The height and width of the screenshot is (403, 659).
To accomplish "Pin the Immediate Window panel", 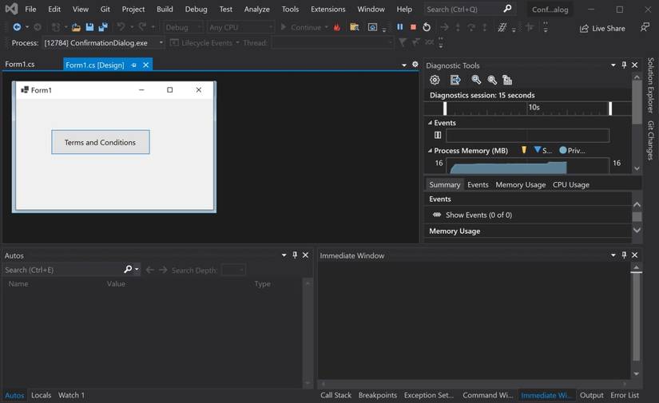I will pyautogui.click(x=624, y=255).
